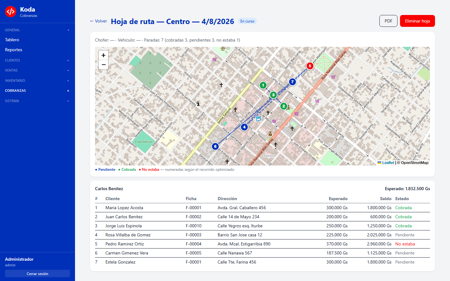
Task: Click address Avda. Mcal. Estigarribia 890
Action: tap(244, 244)
